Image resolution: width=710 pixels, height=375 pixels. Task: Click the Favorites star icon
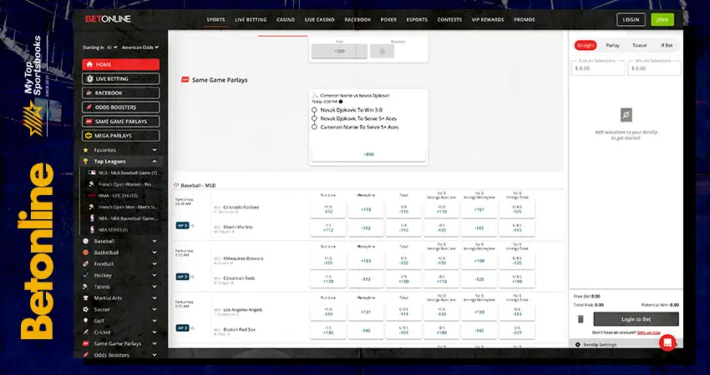(x=85, y=150)
